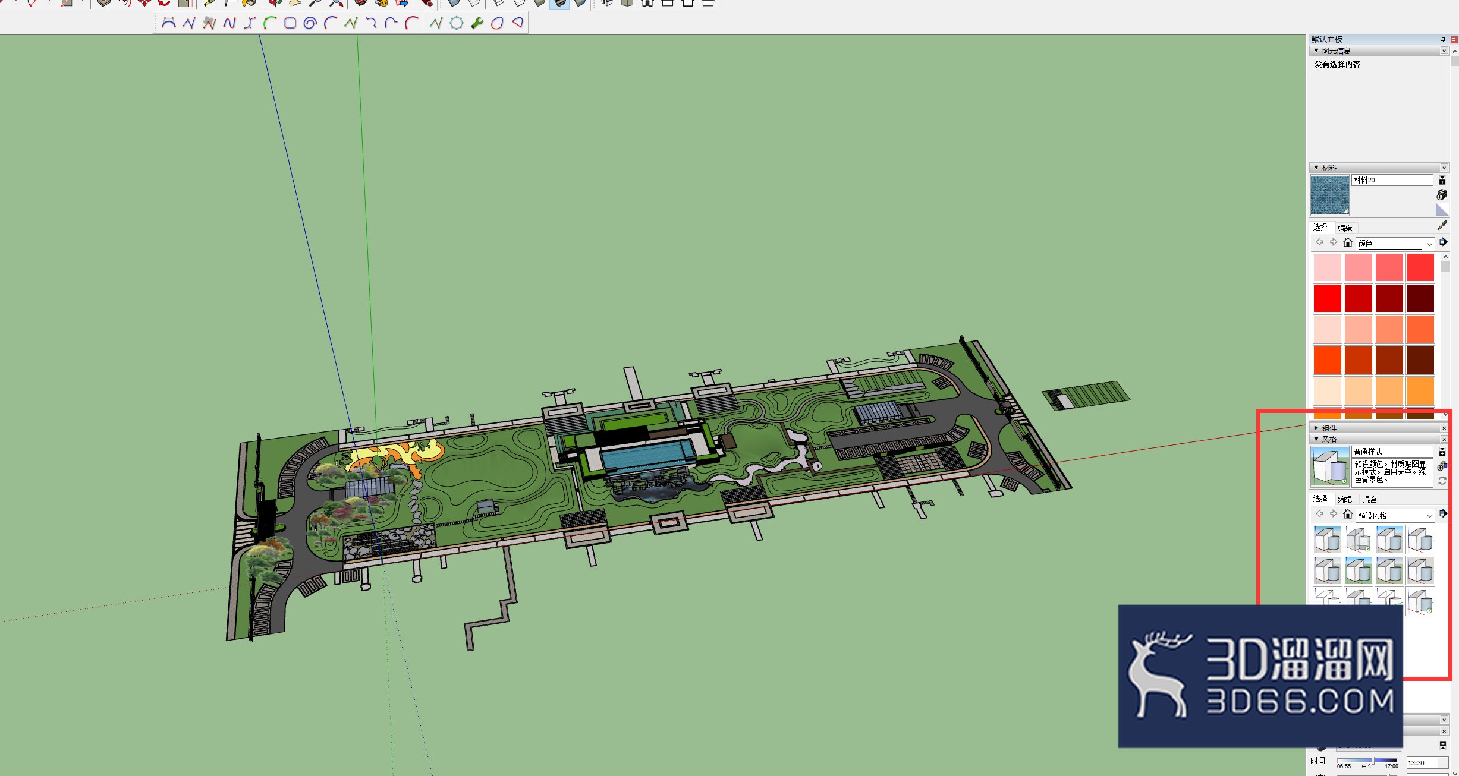
Task: Click update style refresh icon
Action: (x=1442, y=481)
